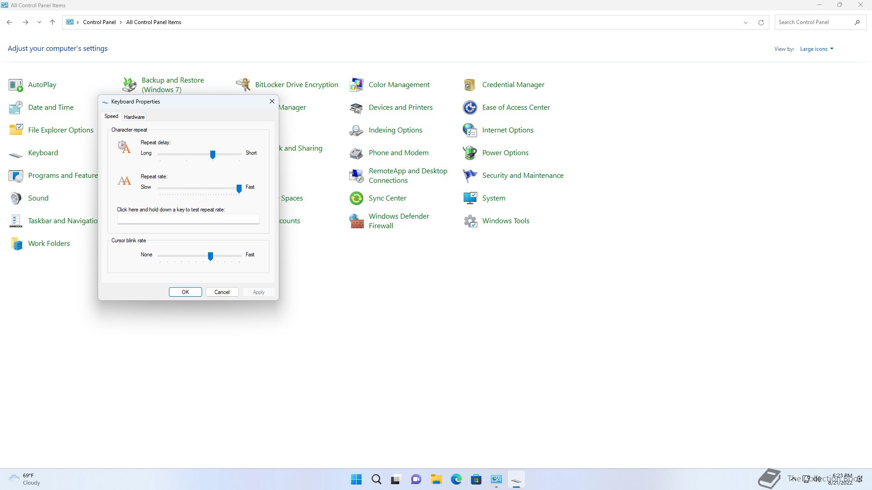Switch to the Hardware tab

[134, 117]
